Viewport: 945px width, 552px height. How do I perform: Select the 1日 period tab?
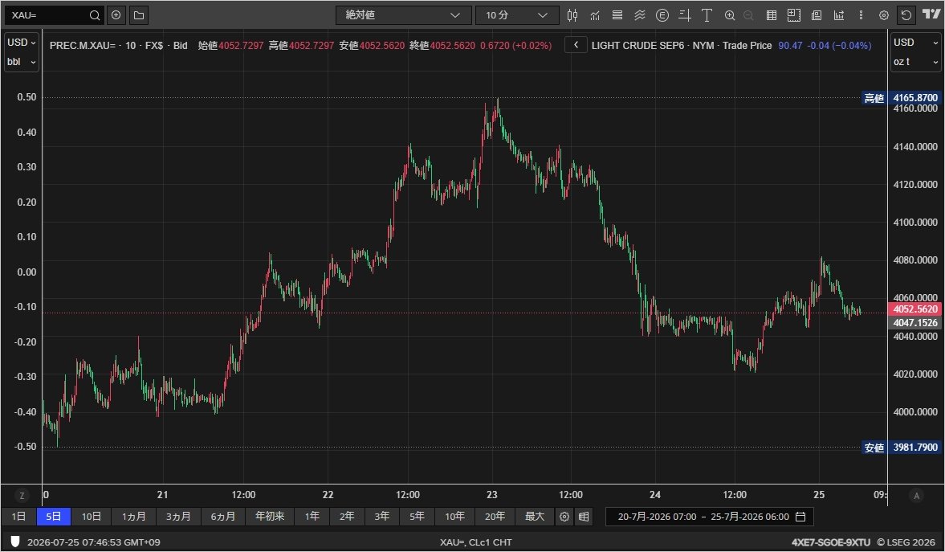click(x=18, y=517)
